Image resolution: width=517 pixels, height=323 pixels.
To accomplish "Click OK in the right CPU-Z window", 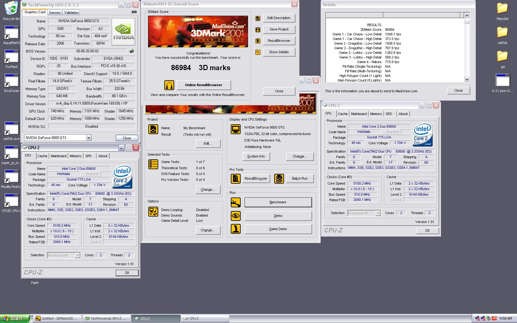I will tap(427, 231).
